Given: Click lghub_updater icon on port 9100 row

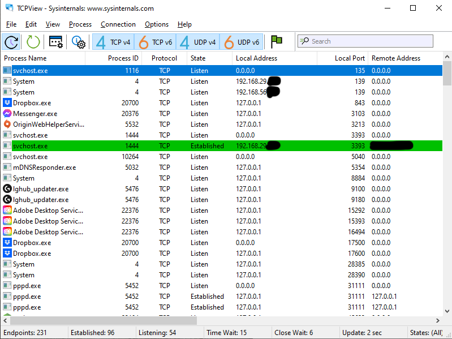Looking at the screenshot, I should (x=7, y=189).
